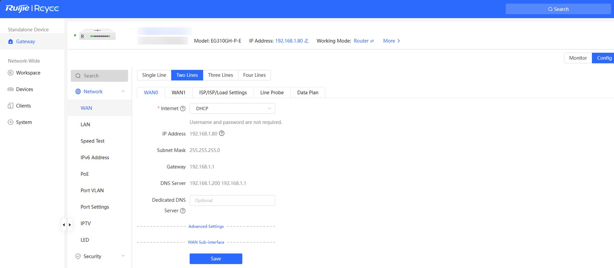Collapse the Network menu section
Image resolution: width=614 pixels, height=268 pixels.
point(123,91)
